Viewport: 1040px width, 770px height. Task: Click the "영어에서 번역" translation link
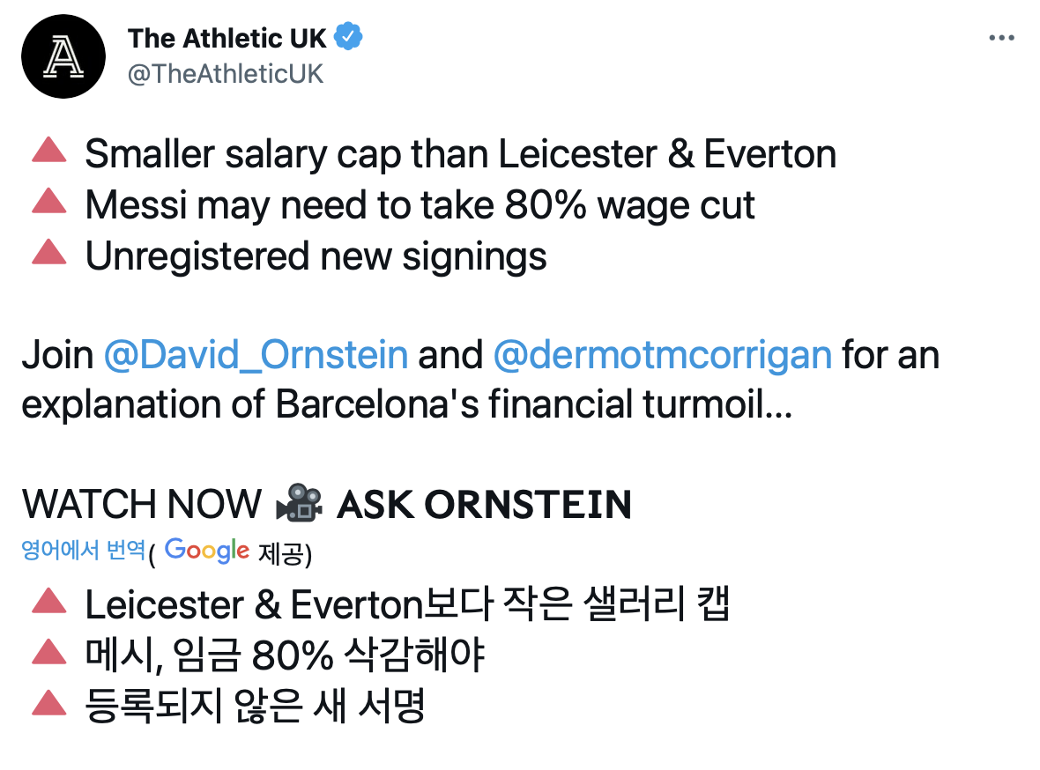click(x=83, y=551)
